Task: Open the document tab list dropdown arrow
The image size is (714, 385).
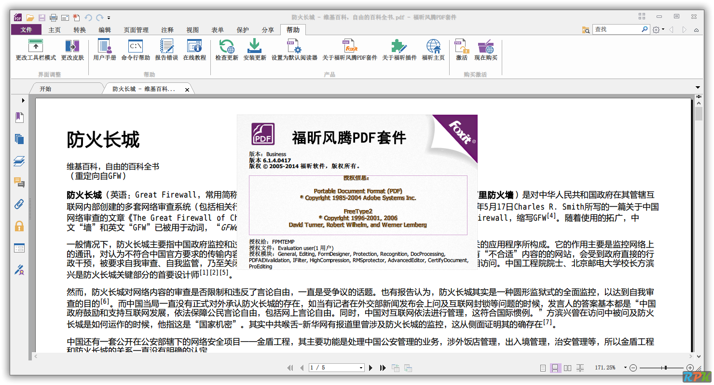Action: (x=698, y=88)
